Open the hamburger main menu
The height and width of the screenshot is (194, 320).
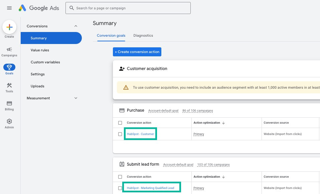tap(9, 8)
